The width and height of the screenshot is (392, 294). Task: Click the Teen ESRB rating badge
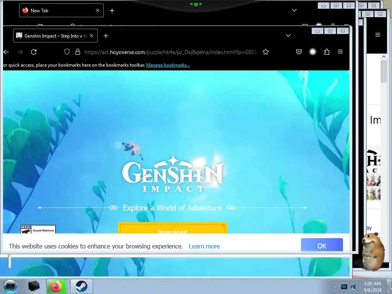(38, 229)
